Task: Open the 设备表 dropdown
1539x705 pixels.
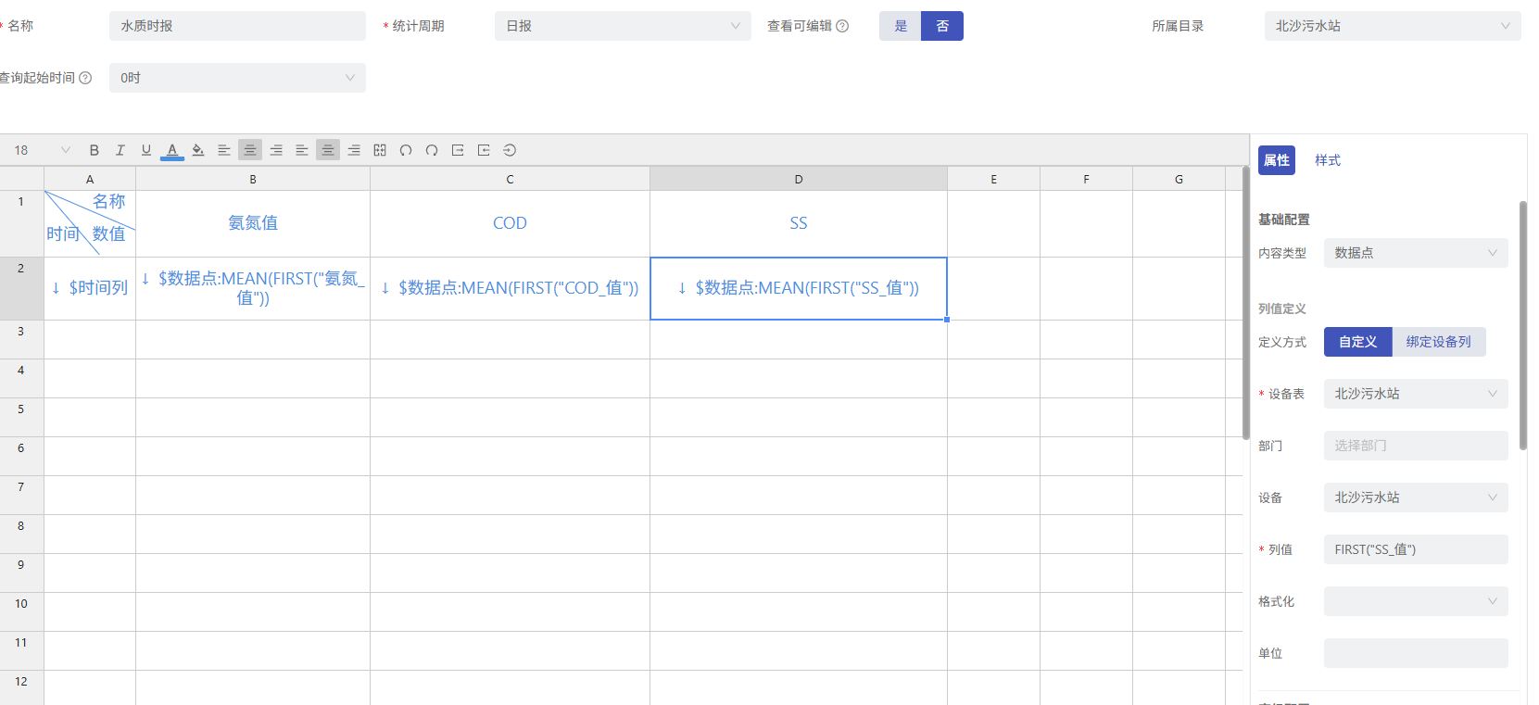Action: 1416,394
